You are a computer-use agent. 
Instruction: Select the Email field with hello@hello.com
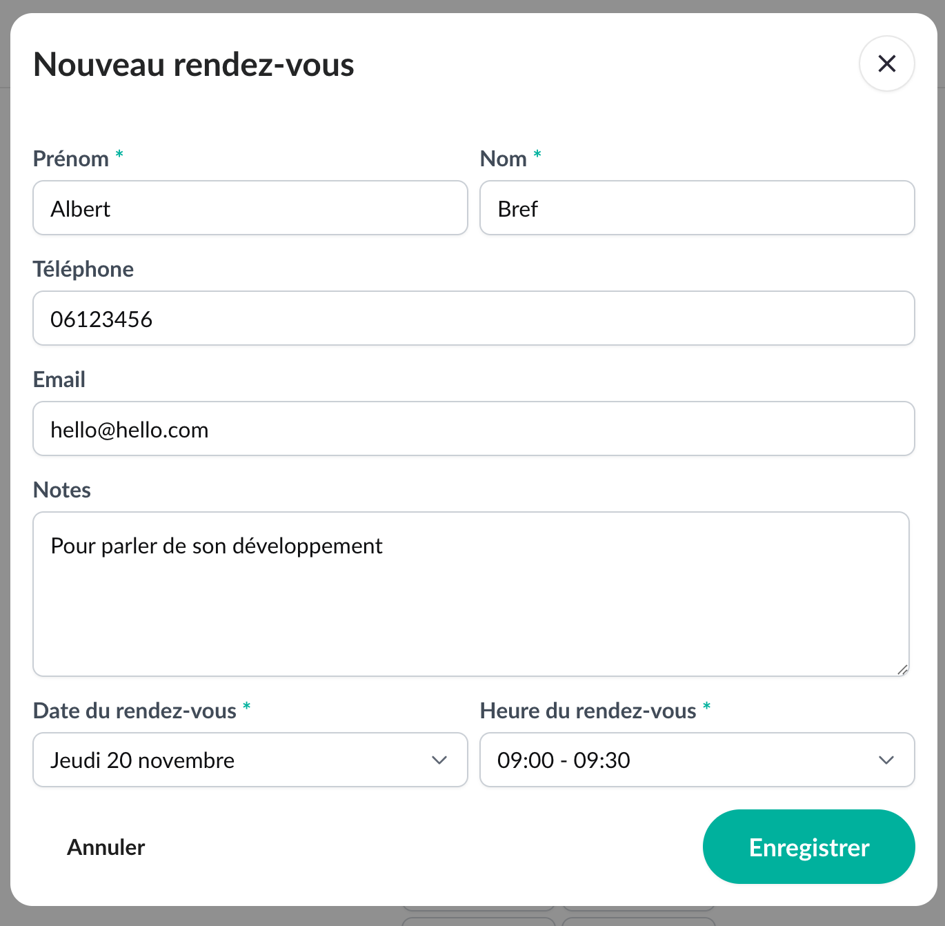click(473, 428)
